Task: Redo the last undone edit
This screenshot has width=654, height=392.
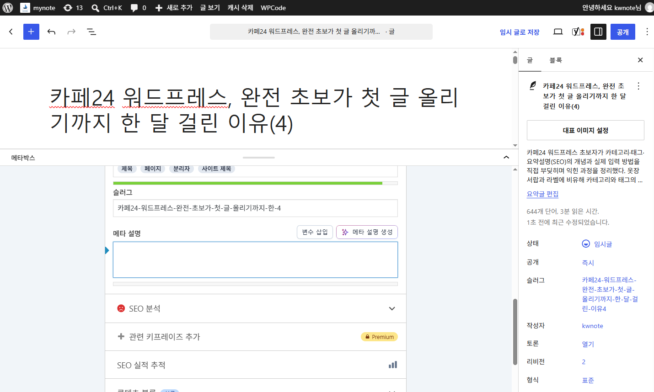Action: [x=71, y=32]
